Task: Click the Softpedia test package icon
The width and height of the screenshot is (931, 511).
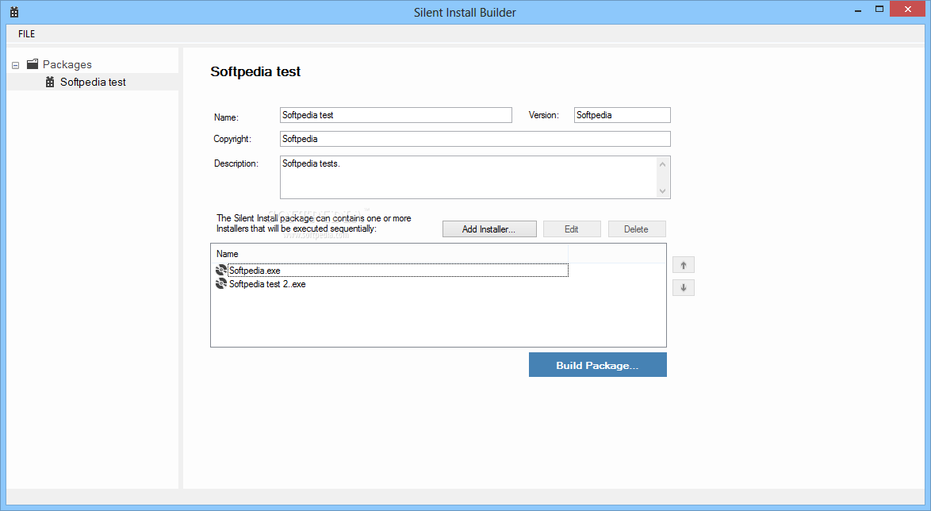Action: point(50,82)
